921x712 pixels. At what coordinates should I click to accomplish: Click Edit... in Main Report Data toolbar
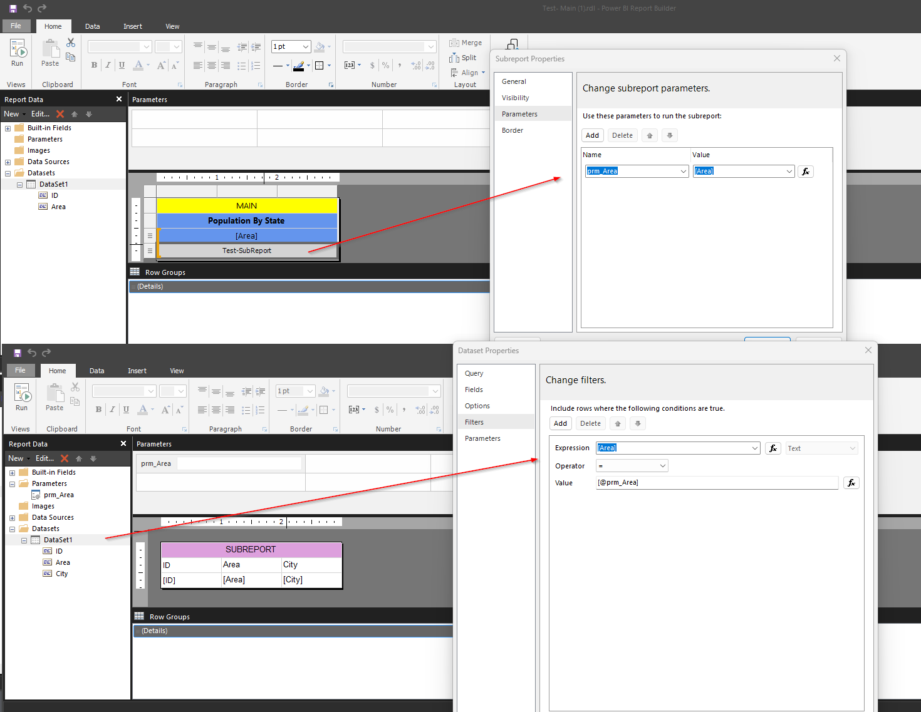[x=40, y=114]
